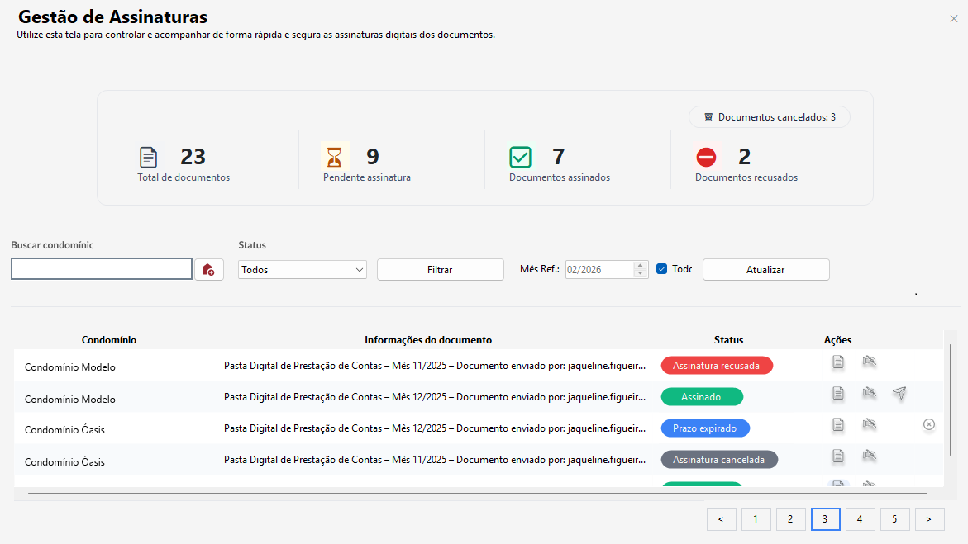Increase the Mês Ref. month with the up arrow

[x=640, y=265]
